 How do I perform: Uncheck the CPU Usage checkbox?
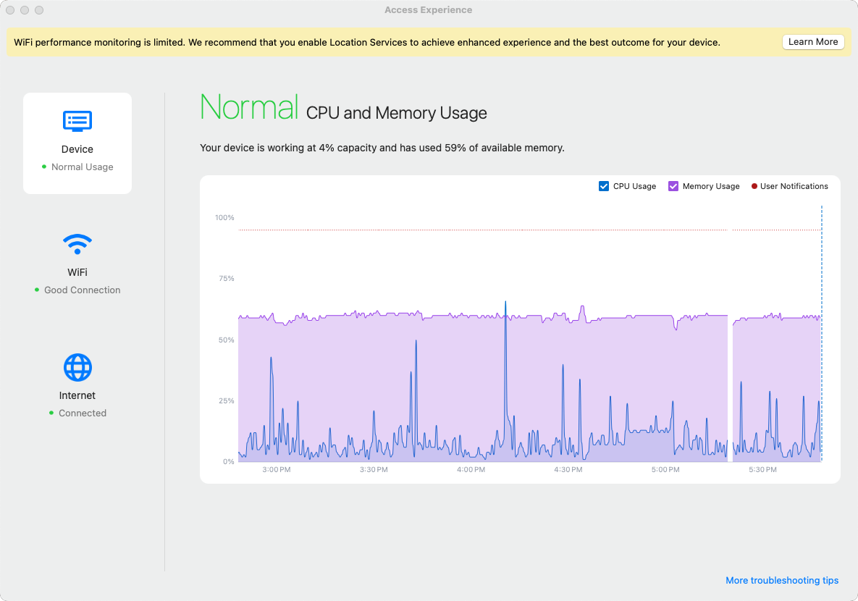(x=604, y=186)
